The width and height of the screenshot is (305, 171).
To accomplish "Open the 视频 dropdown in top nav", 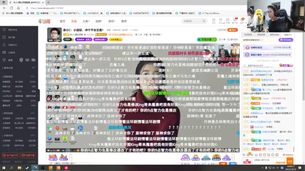I will [x=99, y=21].
